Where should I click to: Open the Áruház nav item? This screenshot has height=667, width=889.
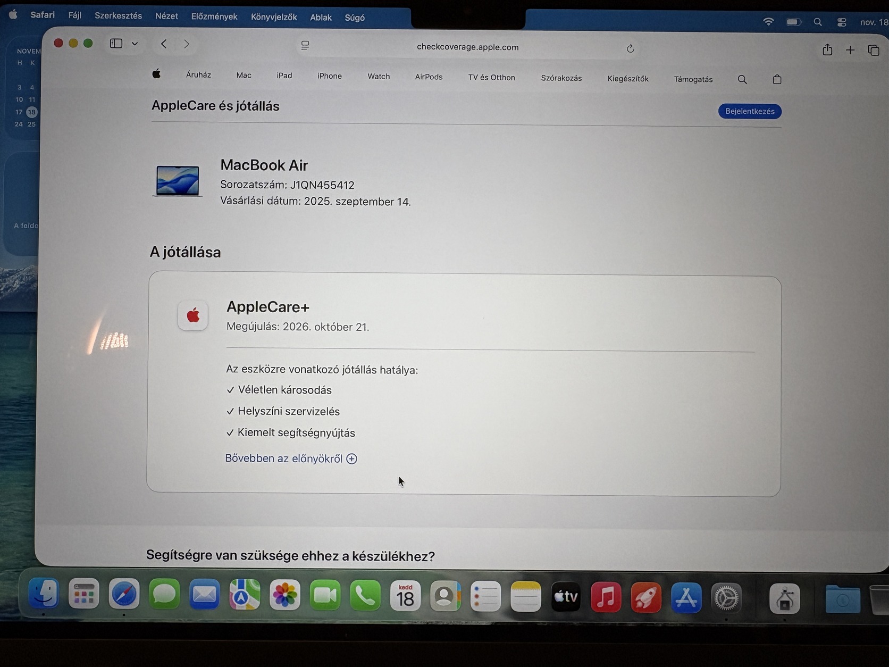(198, 75)
